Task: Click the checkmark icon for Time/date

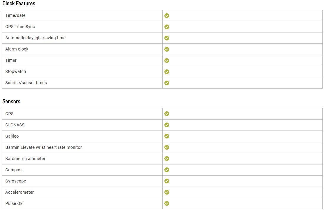Action: [167, 16]
